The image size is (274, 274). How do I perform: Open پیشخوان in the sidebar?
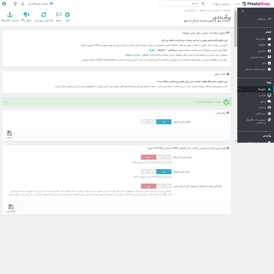261,19
